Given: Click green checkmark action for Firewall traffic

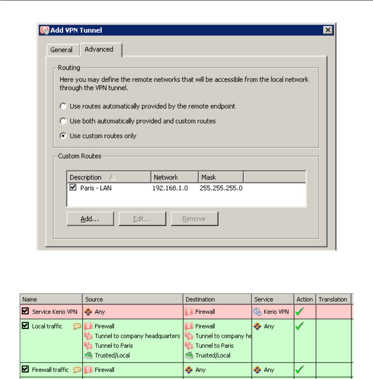Looking at the screenshot, I should (x=299, y=369).
